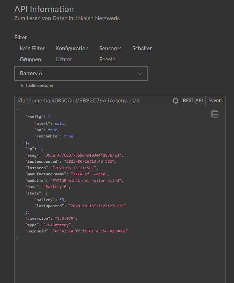Open the Battery 6 sensor dropdown
The image size is (234, 283).
click(x=81, y=74)
